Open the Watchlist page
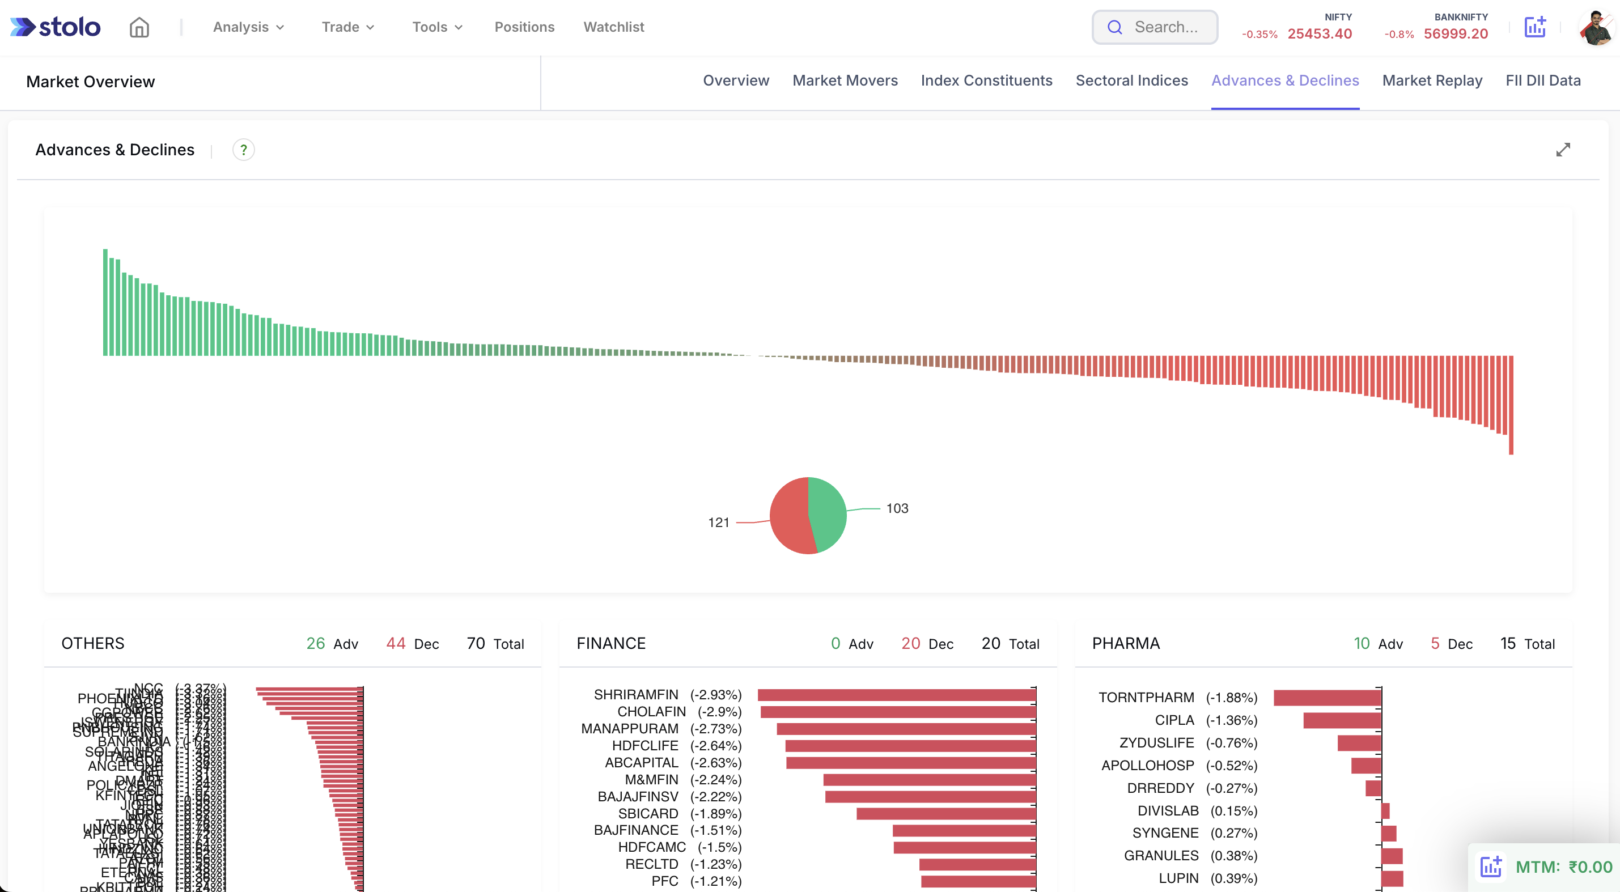Viewport: 1620px width, 892px height. coord(614,27)
